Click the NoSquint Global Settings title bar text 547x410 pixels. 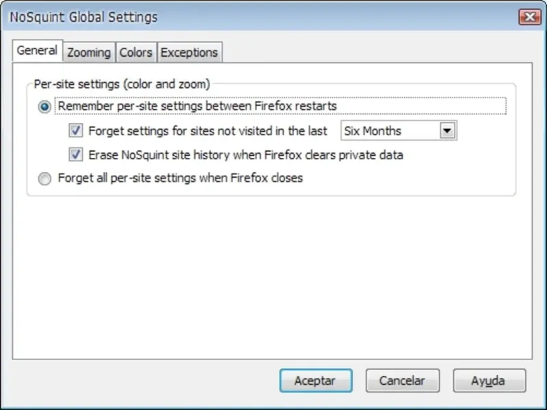pos(83,17)
